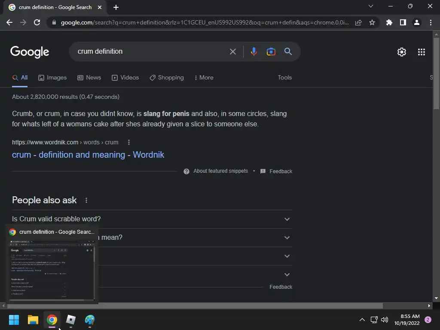
Task: Switch to the Images tab
Action: point(52,78)
